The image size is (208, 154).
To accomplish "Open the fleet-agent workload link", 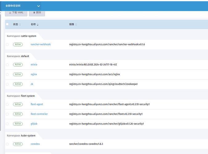I will point(37,104).
